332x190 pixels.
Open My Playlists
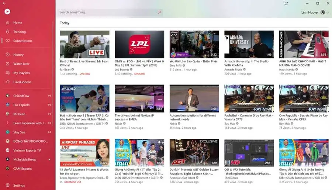[21, 73]
